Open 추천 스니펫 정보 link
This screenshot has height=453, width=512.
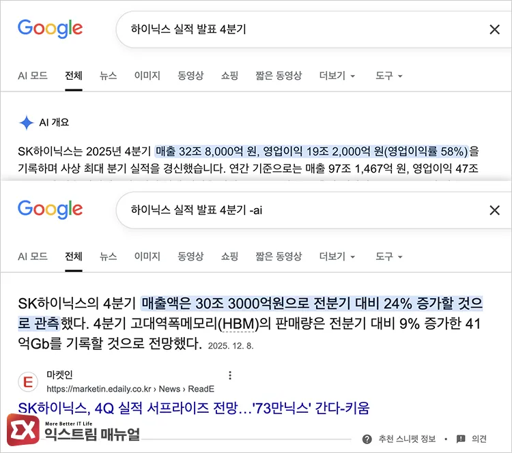[x=407, y=439]
